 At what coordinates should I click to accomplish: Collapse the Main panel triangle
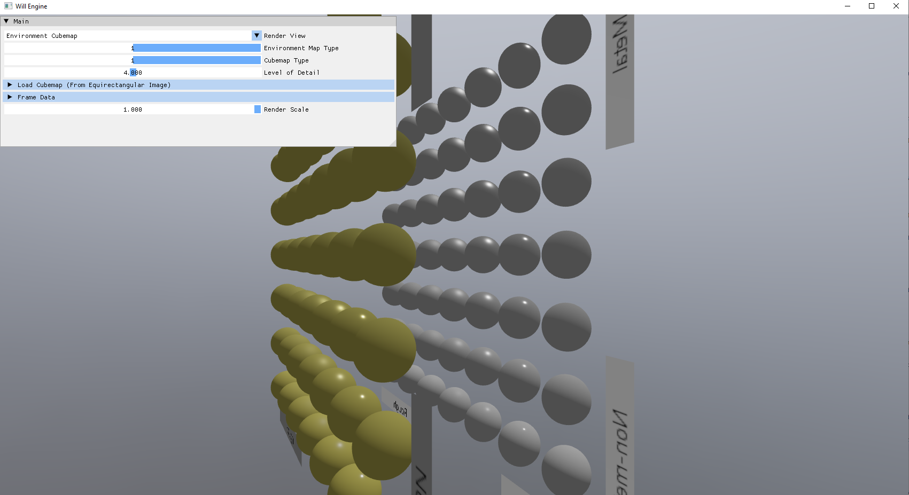pyautogui.click(x=6, y=21)
